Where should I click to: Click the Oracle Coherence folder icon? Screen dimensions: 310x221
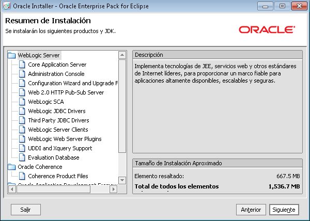(x=12, y=167)
